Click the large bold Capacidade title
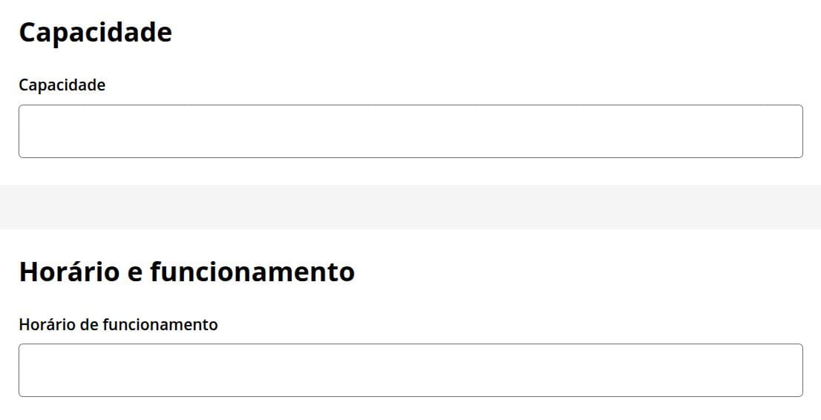The height and width of the screenshot is (420, 821). [95, 33]
